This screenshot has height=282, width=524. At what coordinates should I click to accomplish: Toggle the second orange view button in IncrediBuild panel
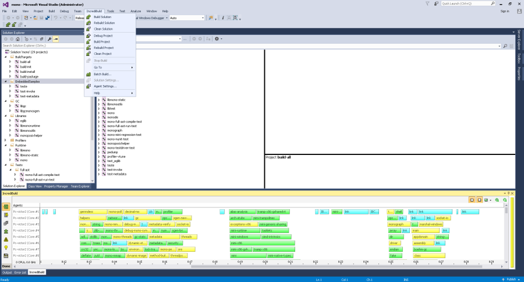coord(479,200)
